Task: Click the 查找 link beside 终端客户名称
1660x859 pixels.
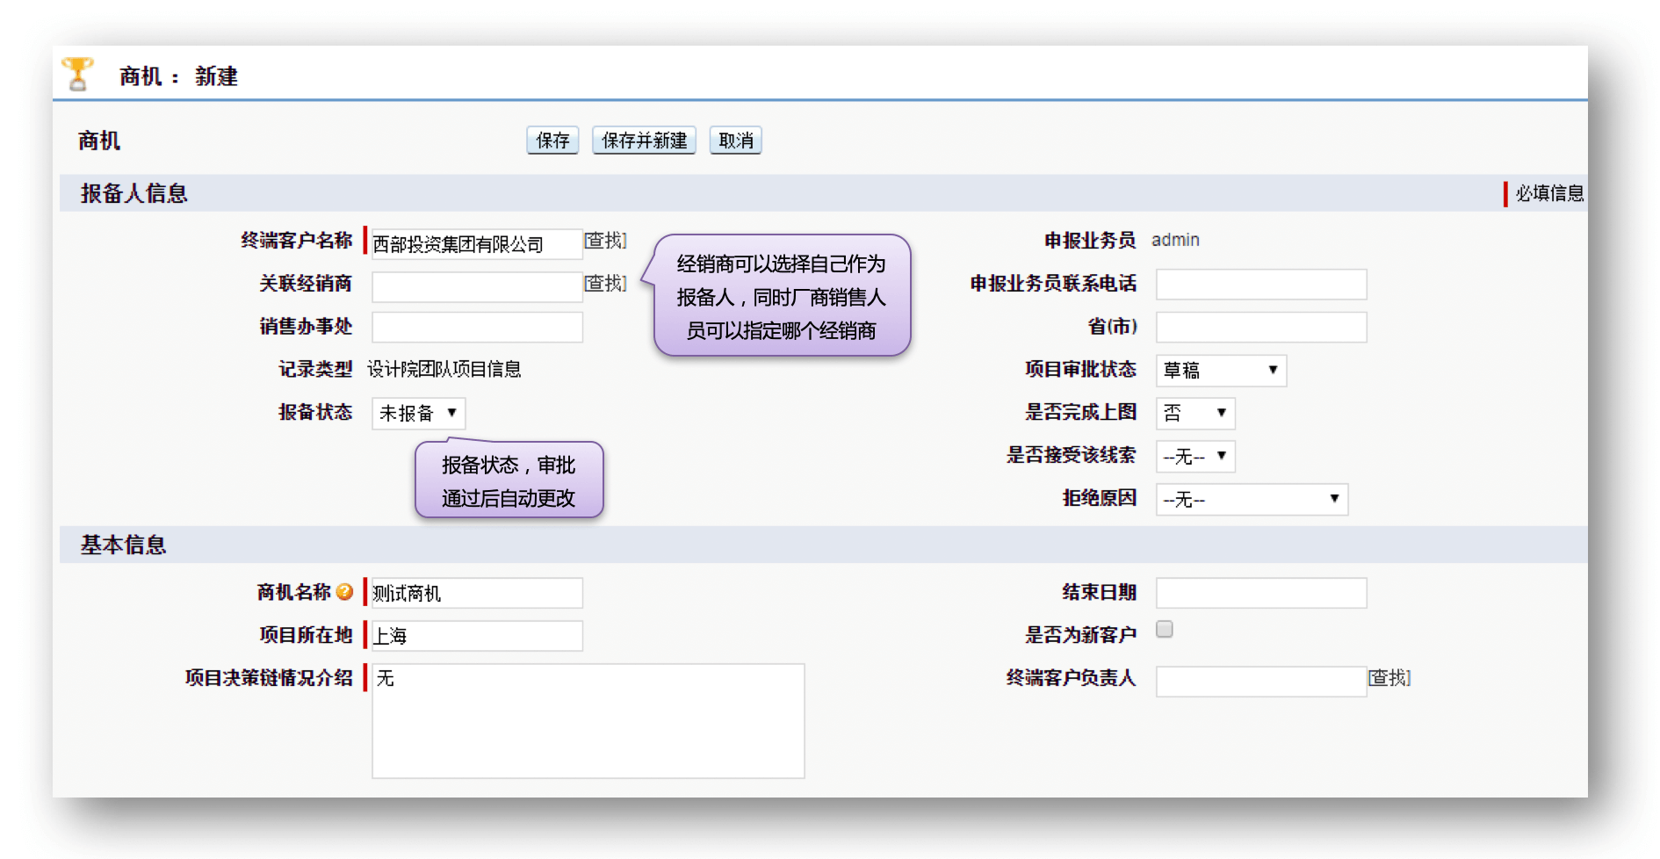Action: (x=606, y=241)
